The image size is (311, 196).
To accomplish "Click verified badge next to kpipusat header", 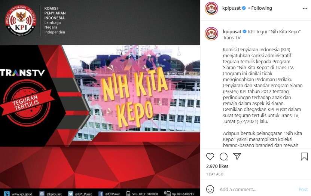I will coord(244,8).
